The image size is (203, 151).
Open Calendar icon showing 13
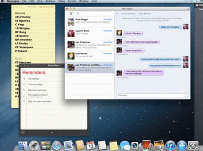(91, 145)
